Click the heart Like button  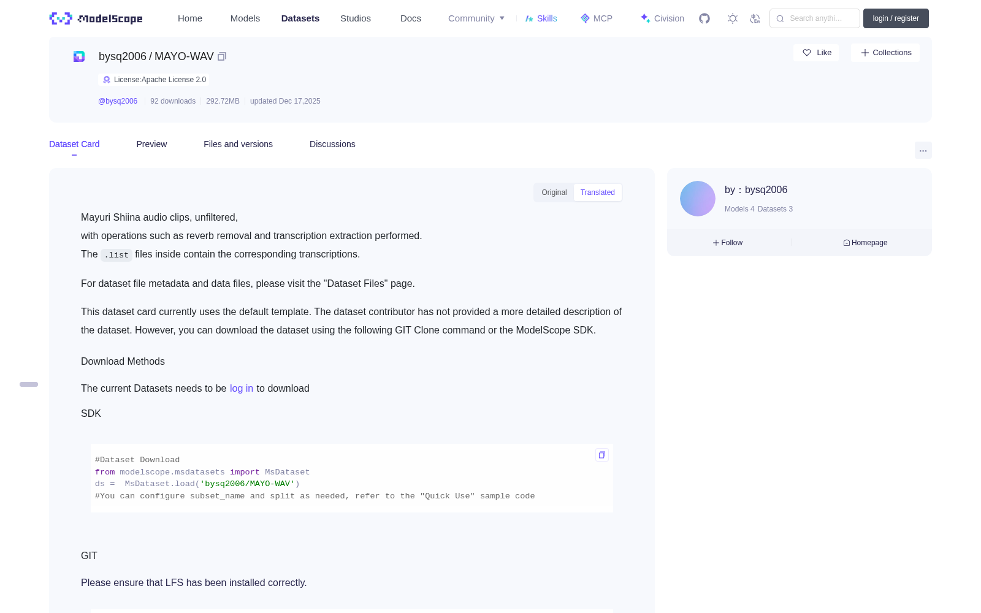(816, 53)
